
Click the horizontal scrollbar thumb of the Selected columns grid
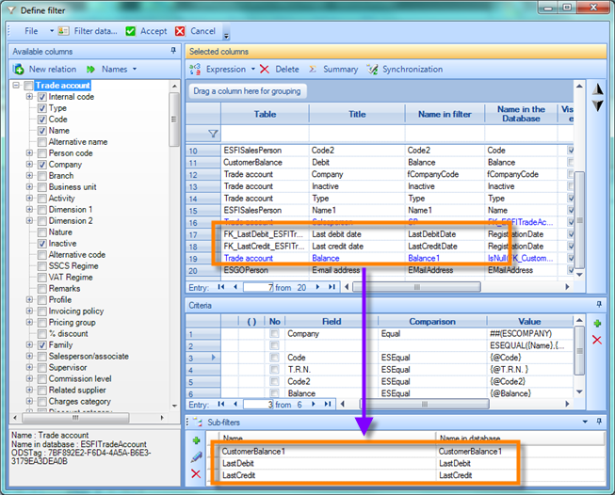pos(416,287)
